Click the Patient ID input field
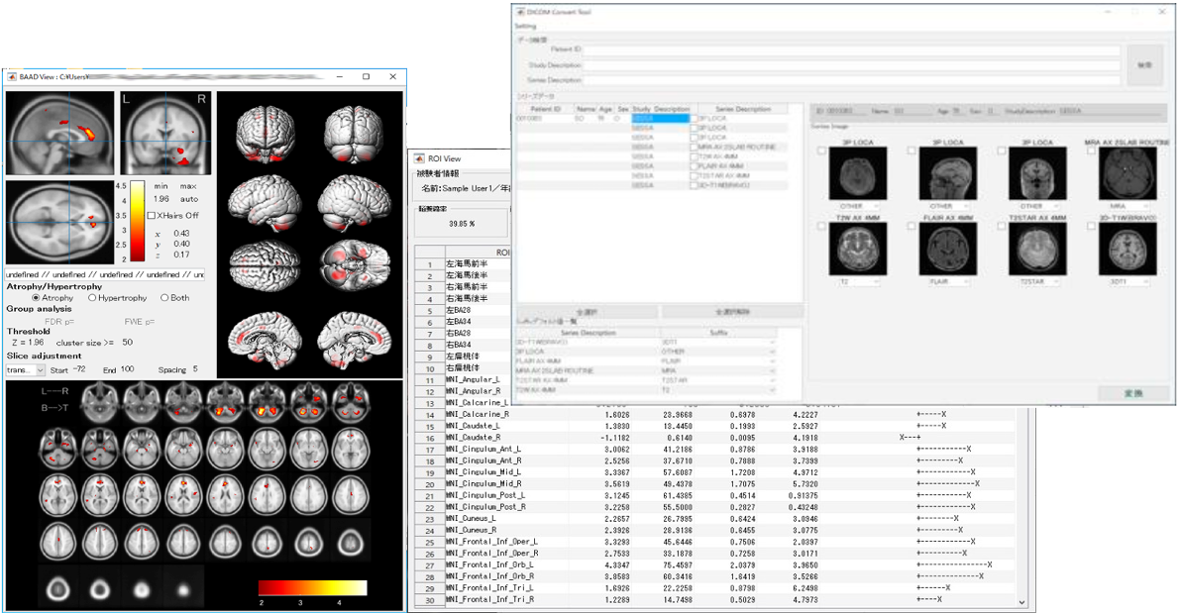1180x614 pixels. point(851,50)
